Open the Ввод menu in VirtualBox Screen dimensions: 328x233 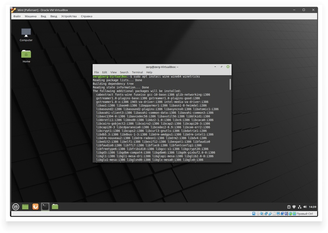click(54, 16)
